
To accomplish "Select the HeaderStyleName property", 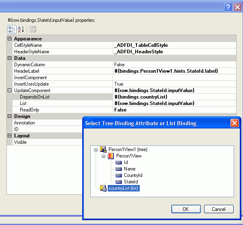I will pos(63,52).
